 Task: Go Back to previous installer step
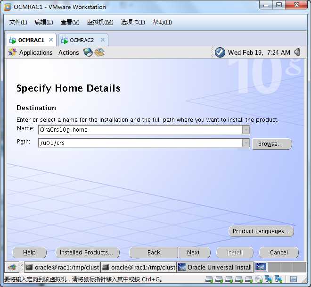[x=154, y=253]
